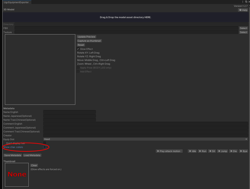
Task: Click the Select button for FBX
Action: tap(243, 28)
